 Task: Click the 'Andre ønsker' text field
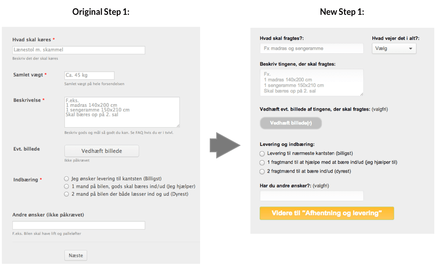pyautogui.click(x=79, y=225)
